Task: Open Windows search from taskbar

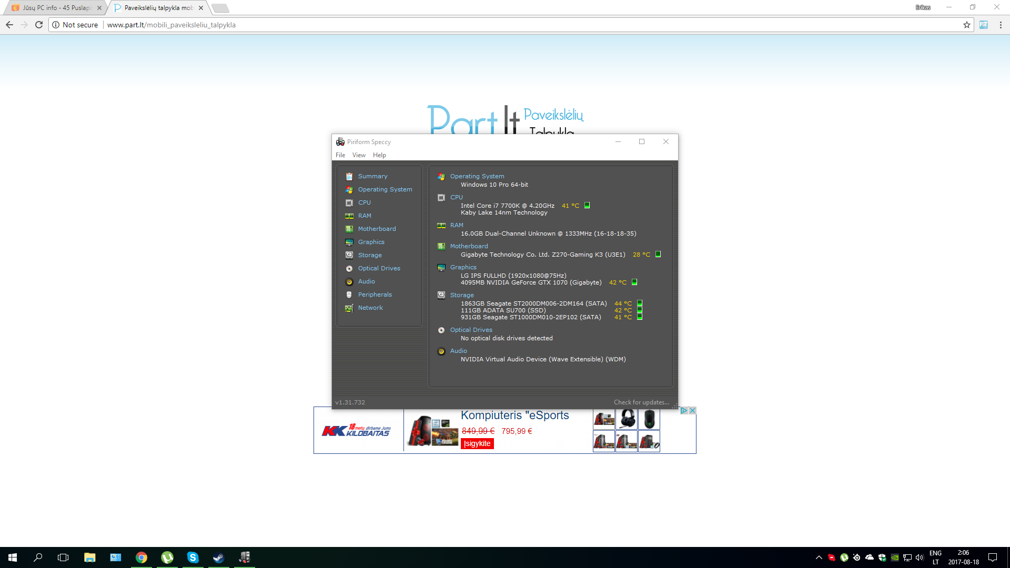Action: pos(38,557)
